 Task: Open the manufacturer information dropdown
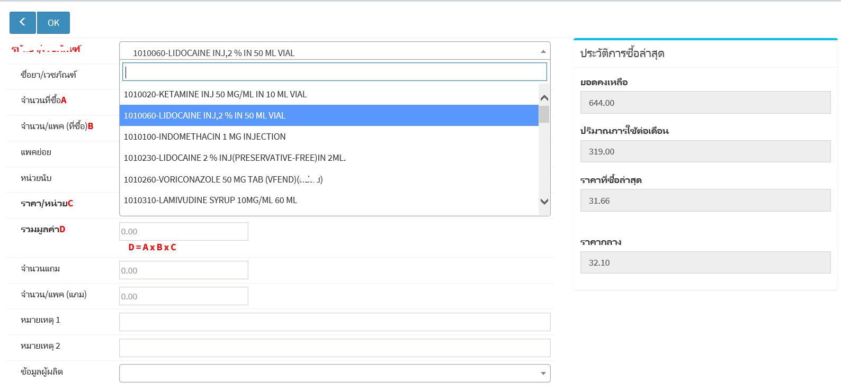coord(334,373)
